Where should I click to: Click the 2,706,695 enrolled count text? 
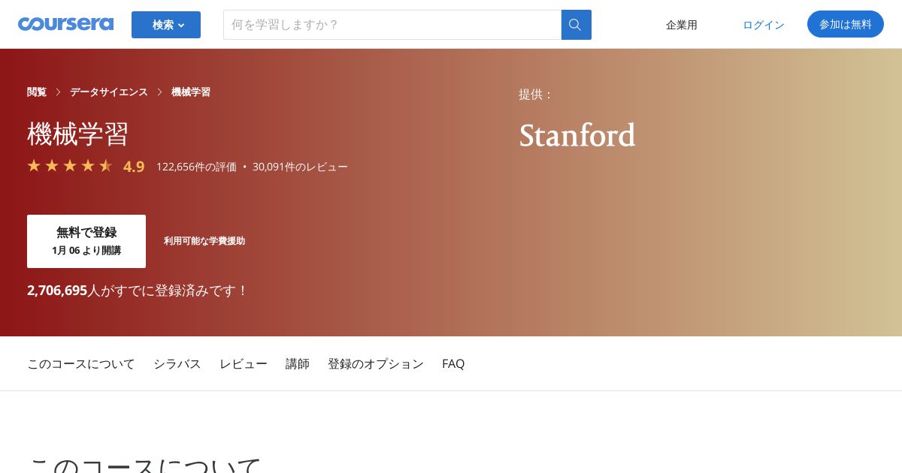pos(57,290)
